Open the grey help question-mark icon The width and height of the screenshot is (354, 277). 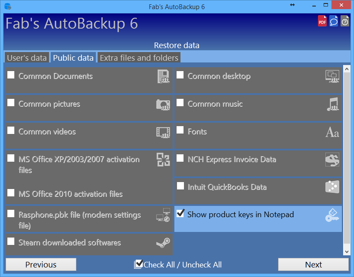pyautogui.click(x=345, y=21)
